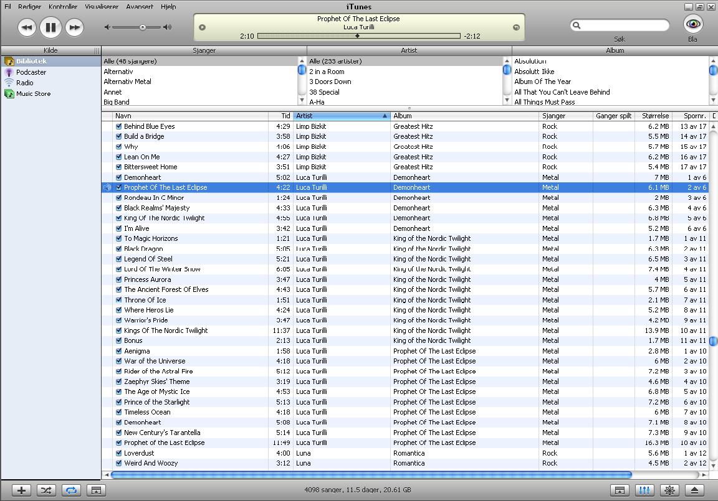Open the Kontroller menu

coord(63,6)
